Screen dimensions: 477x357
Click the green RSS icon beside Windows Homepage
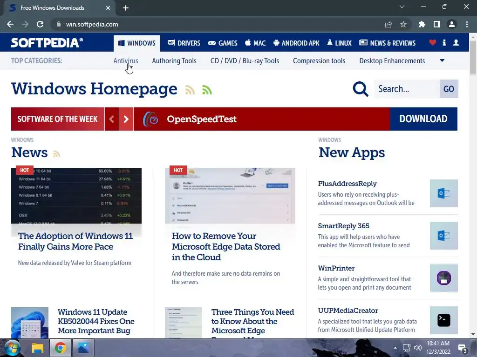click(x=207, y=90)
